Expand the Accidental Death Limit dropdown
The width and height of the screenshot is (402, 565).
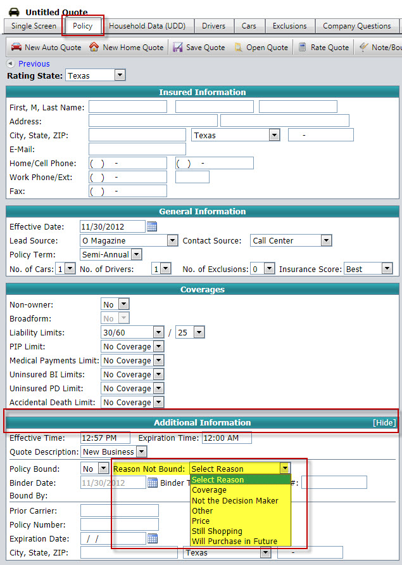(x=158, y=402)
